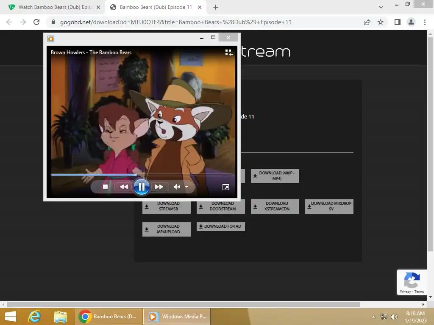This screenshot has height=325, width=434.
Task: Click the horizontal scrollbar's right arrow
Action: [x=423, y=304]
